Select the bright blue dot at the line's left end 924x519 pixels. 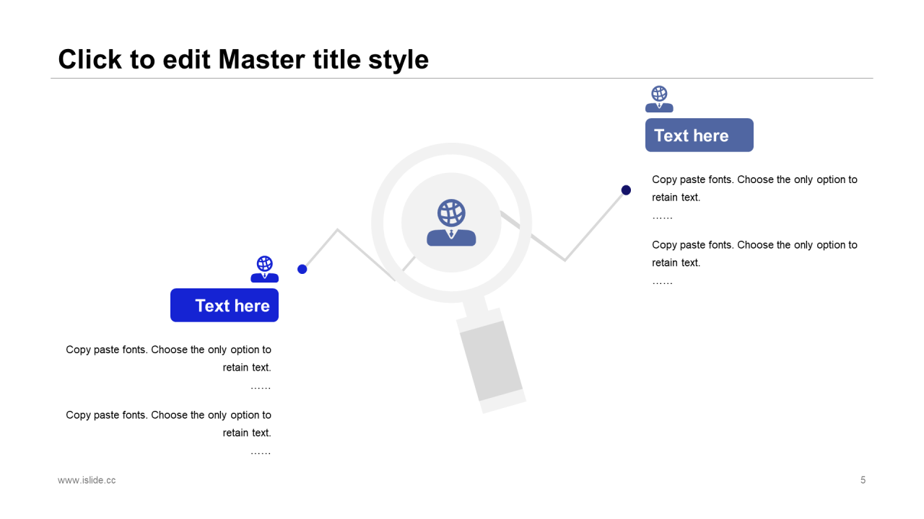pos(302,269)
